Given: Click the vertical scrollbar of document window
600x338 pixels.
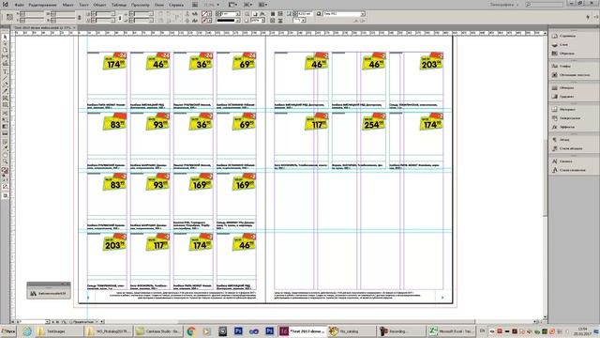Looking at the screenshot, I should point(545,177).
